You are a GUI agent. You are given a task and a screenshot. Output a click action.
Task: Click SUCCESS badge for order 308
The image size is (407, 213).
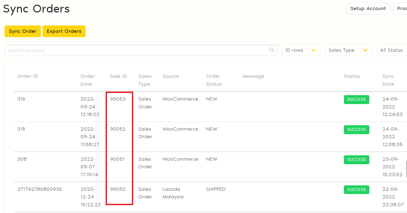click(x=356, y=160)
